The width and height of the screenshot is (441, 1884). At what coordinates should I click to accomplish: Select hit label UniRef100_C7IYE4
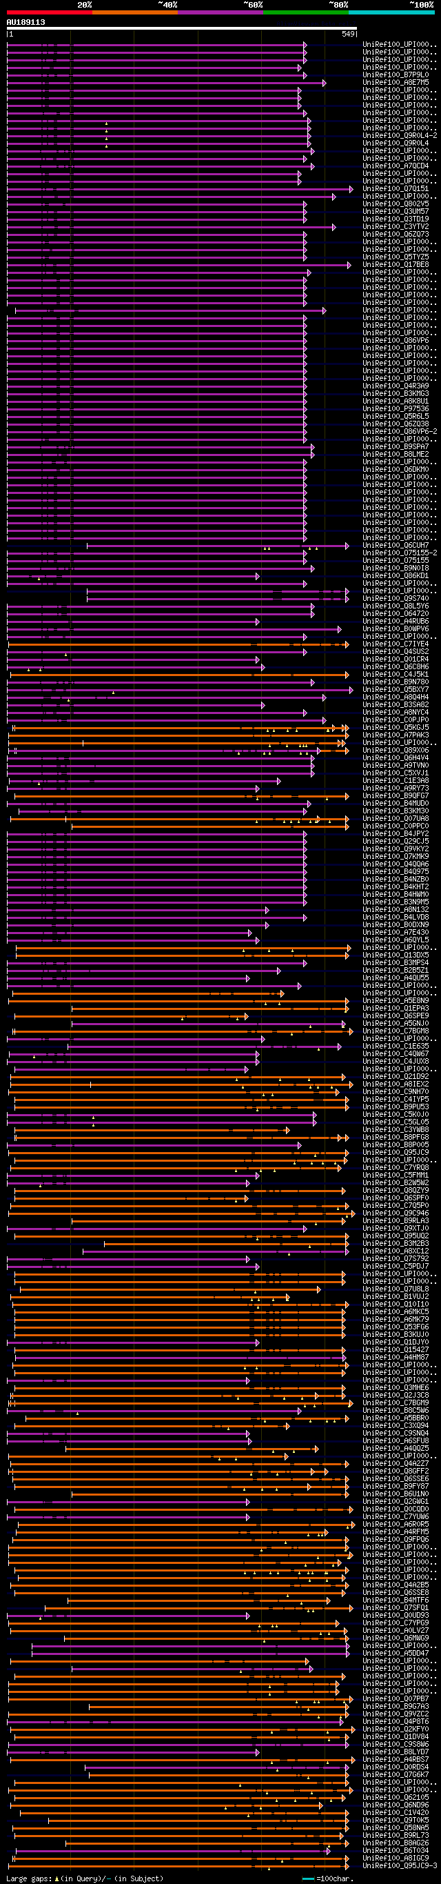(x=396, y=644)
